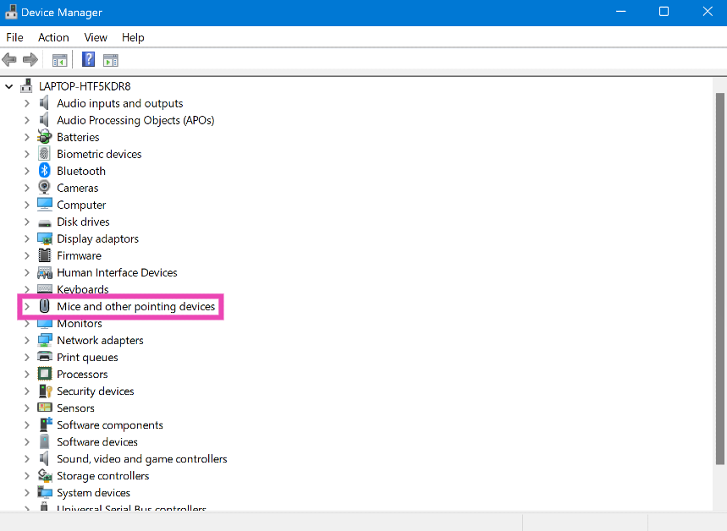The width and height of the screenshot is (727, 531).
Task: Select the Human Interface Devices label
Action: point(117,272)
